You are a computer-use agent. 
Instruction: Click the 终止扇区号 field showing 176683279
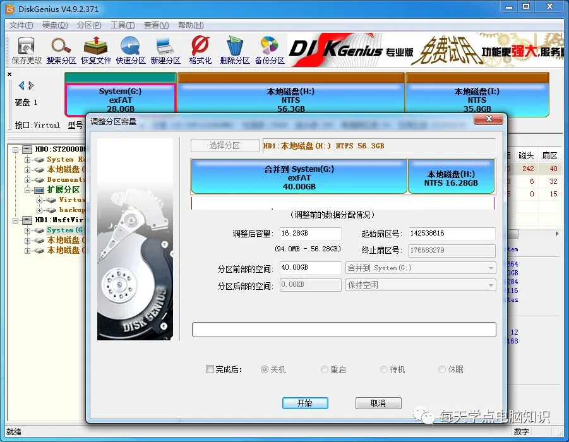(452, 251)
